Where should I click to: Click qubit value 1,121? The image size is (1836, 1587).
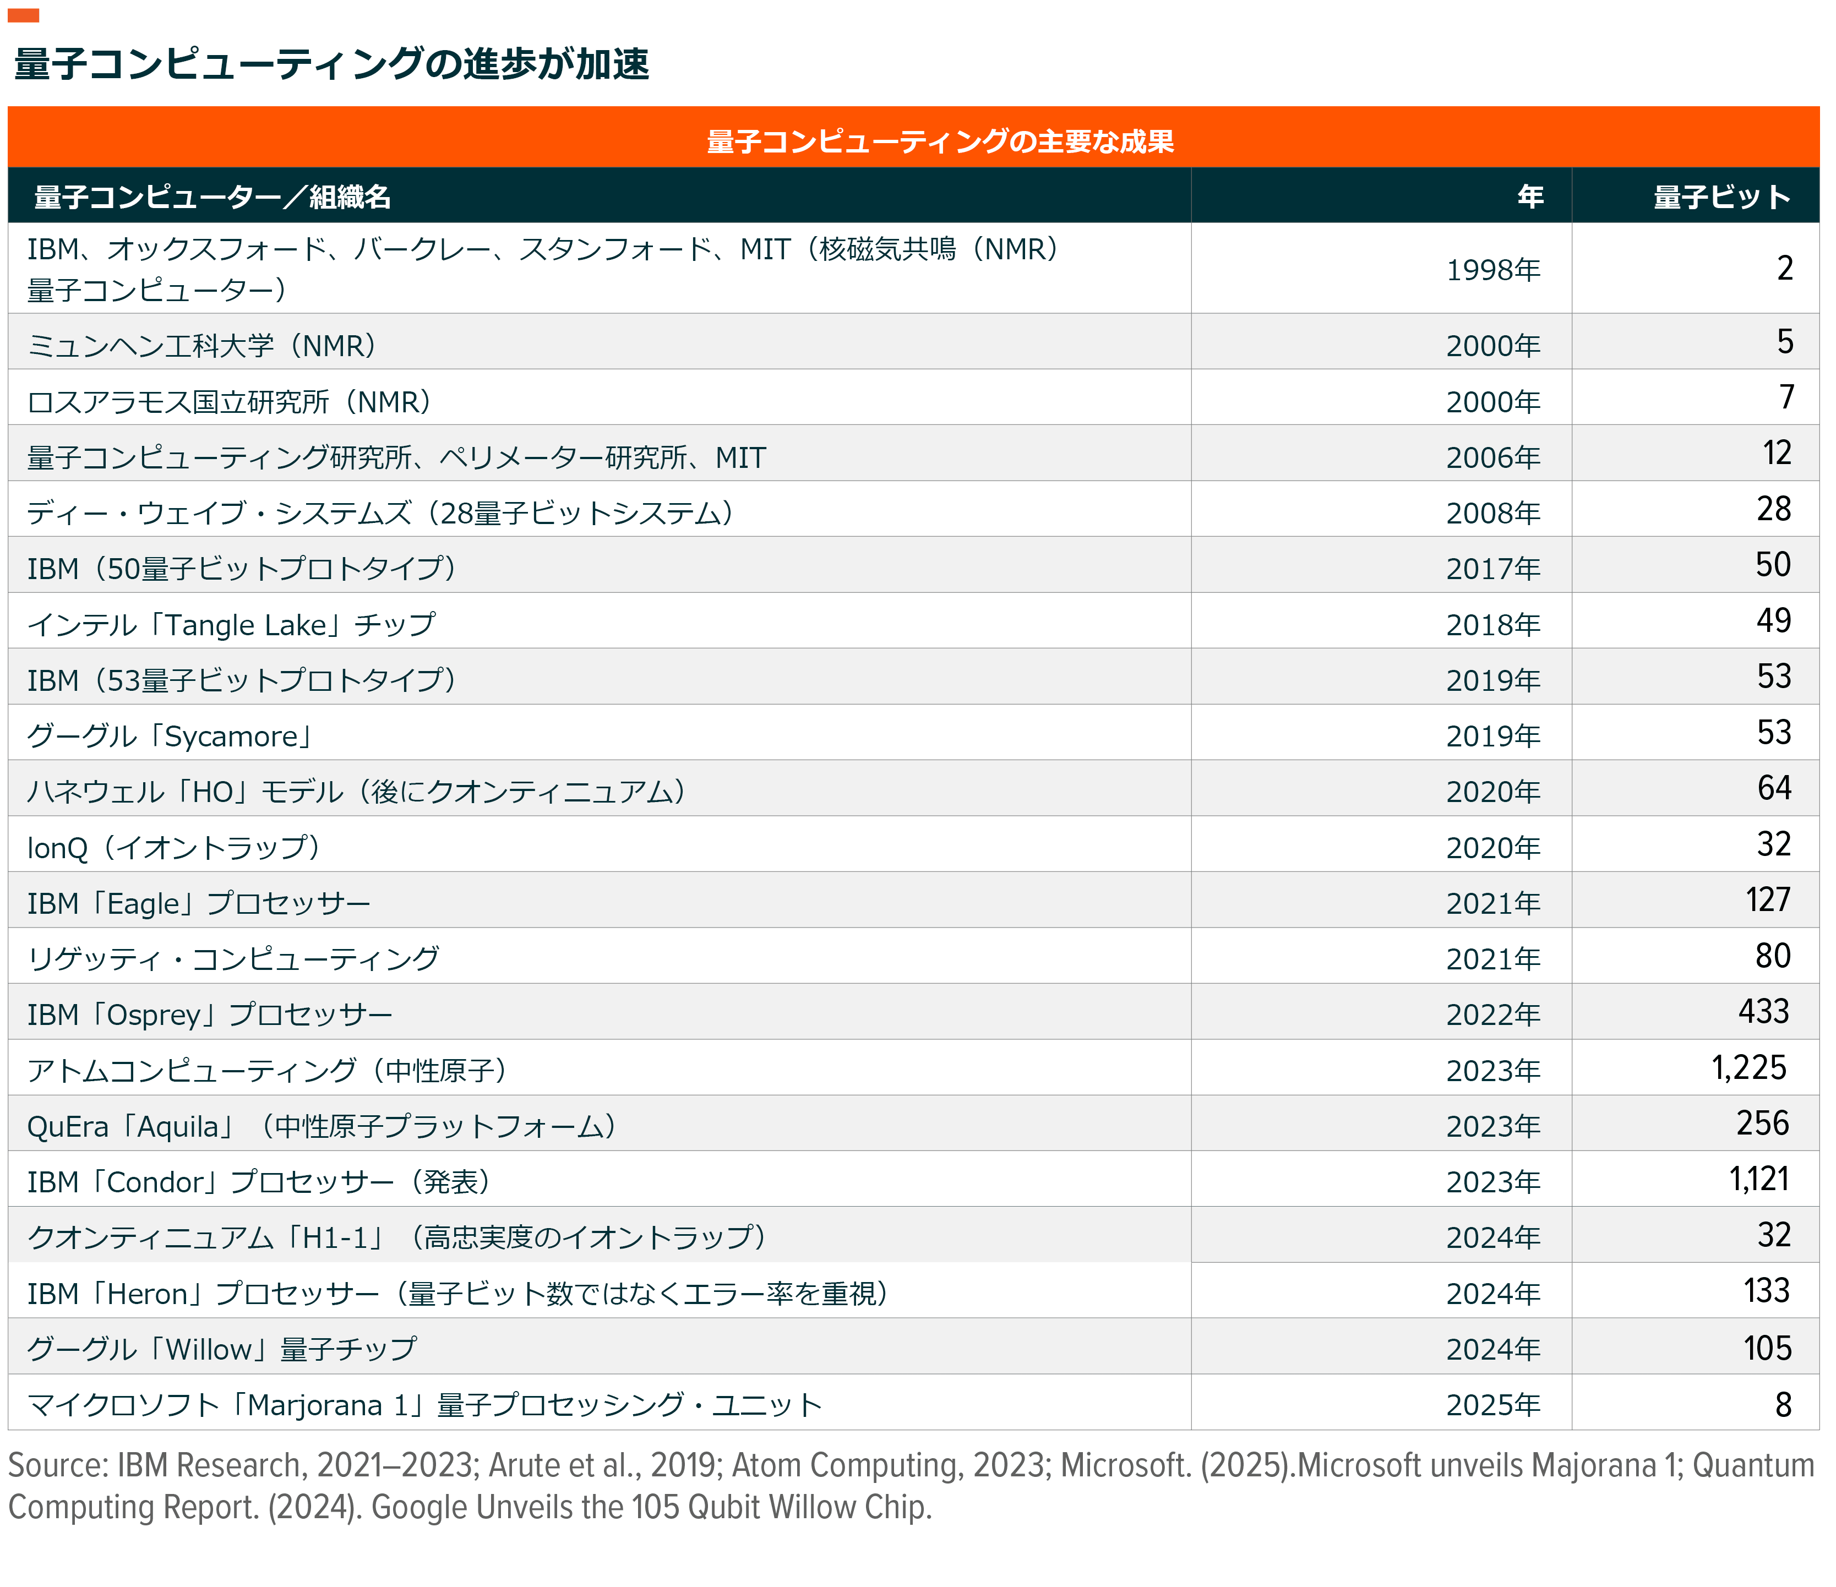pos(1760,1179)
